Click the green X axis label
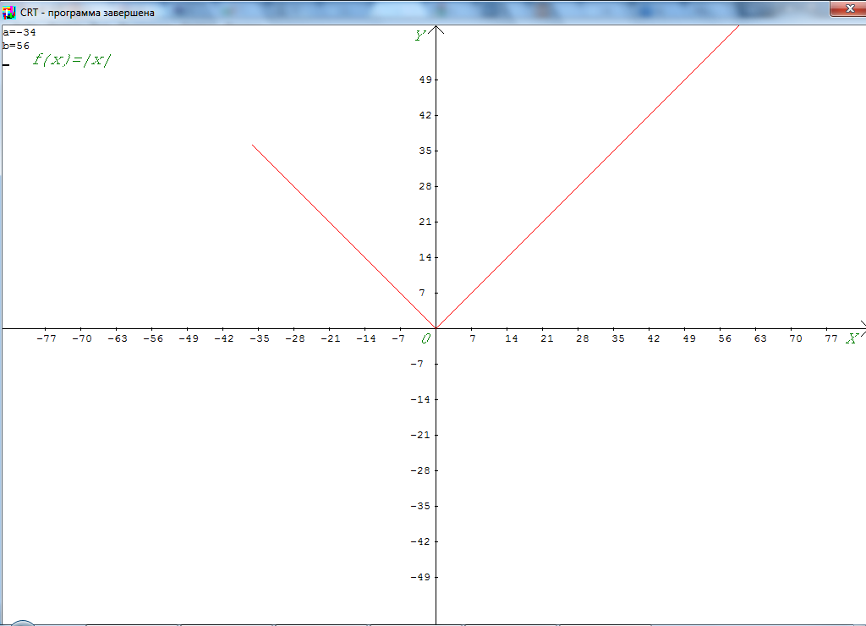 click(x=852, y=338)
